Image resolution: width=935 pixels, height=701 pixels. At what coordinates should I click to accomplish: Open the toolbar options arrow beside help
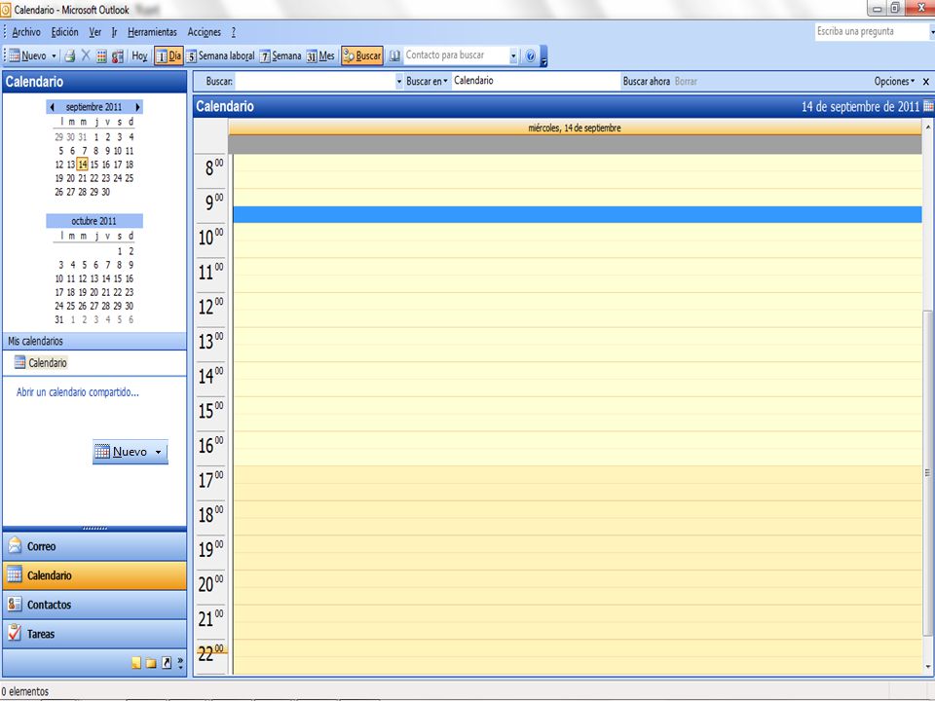(x=543, y=56)
